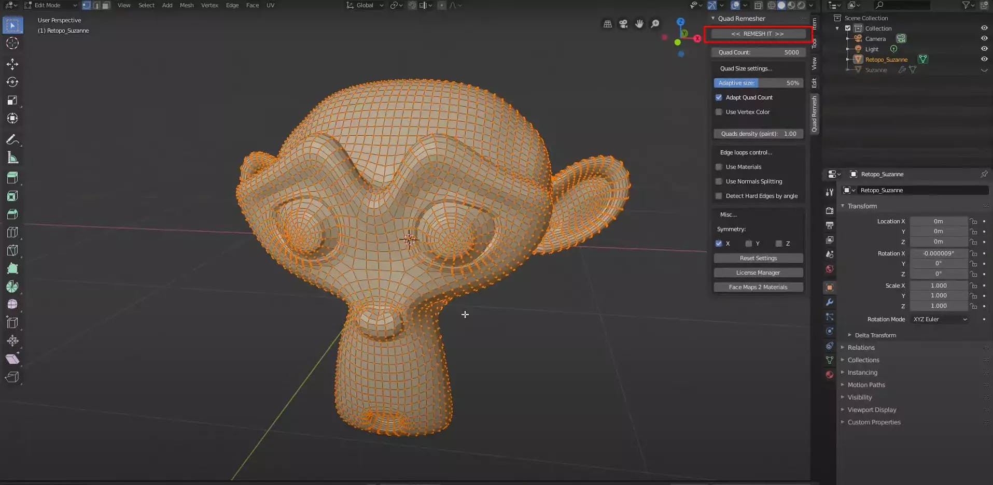Select the Loop Cut tool

pos(12,232)
